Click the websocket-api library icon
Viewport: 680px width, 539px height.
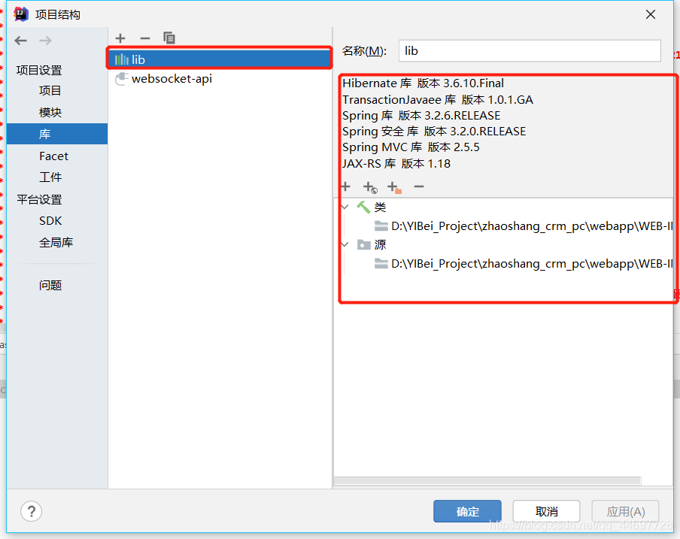[x=121, y=79]
